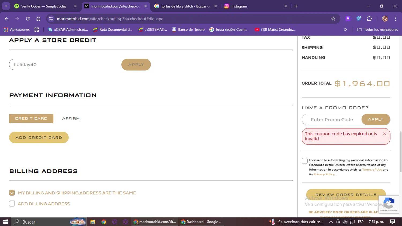
Task: Open the 7:53 p. m. clock
Action: pos(376,222)
